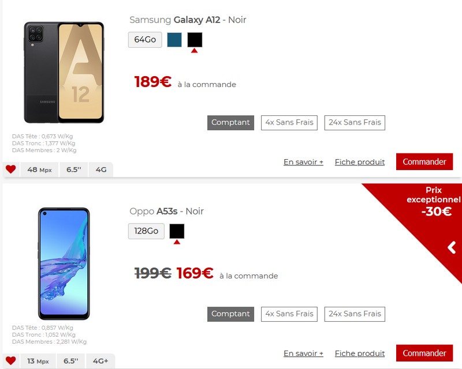Order the Oppo A53s with Commander button

(424, 353)
